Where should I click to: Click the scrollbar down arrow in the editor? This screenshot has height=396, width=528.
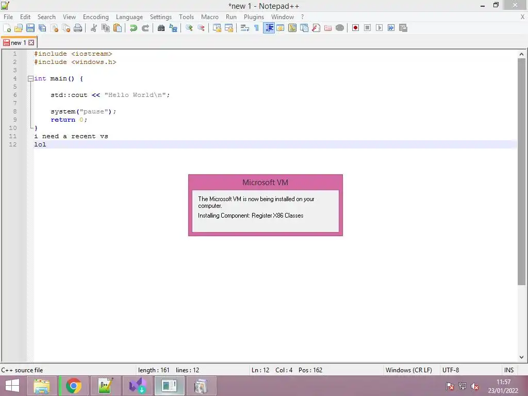coord(521,357)
